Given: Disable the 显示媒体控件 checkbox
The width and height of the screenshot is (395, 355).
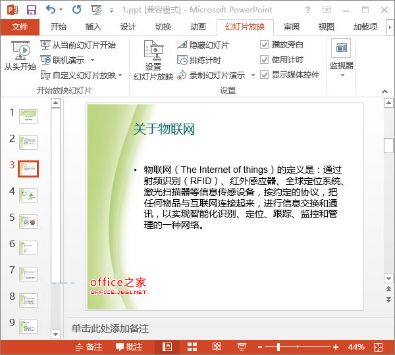Looking at the screenshot, I should 265,75.
